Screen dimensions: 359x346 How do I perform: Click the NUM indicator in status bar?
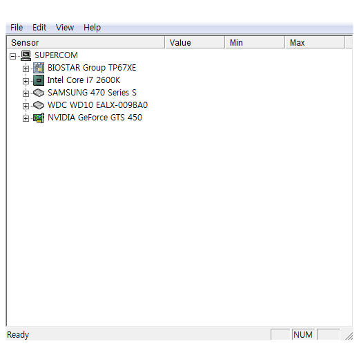tap(303, 334)
